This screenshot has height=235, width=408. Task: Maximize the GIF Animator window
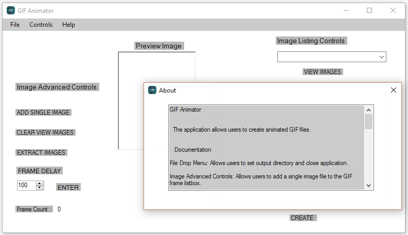point(369,10)
